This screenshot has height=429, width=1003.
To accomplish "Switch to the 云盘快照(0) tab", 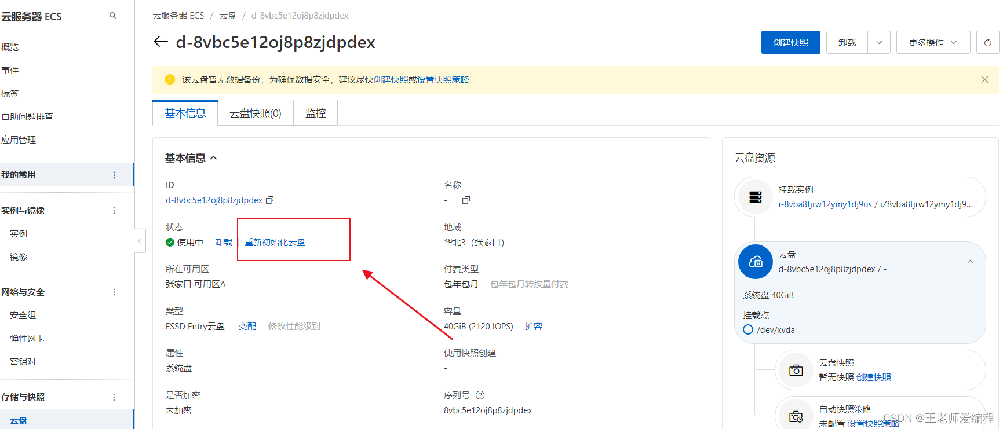I will [x=256, y=113].
